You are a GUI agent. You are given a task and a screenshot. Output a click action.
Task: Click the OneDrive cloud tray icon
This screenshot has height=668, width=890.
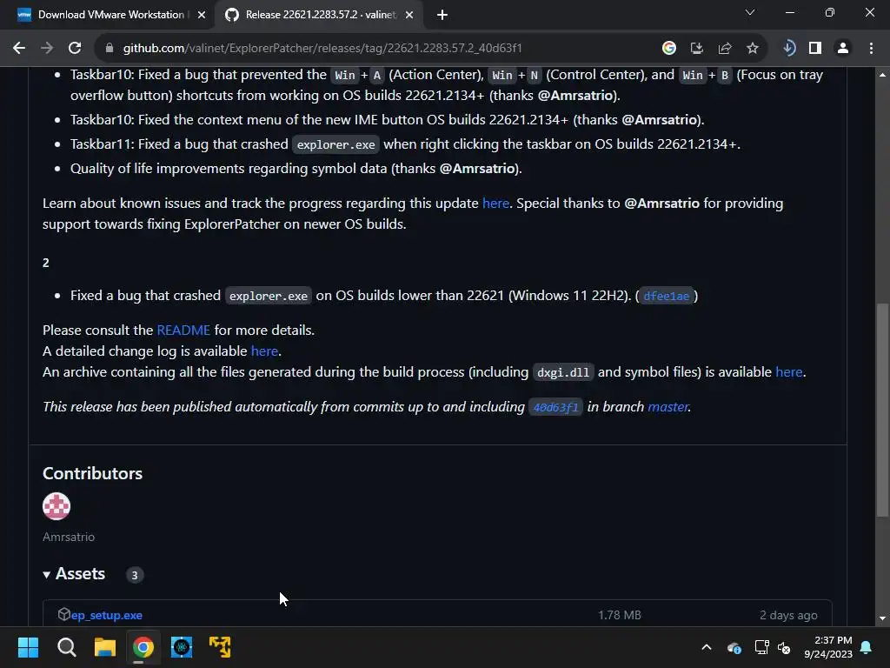[734, 647]
